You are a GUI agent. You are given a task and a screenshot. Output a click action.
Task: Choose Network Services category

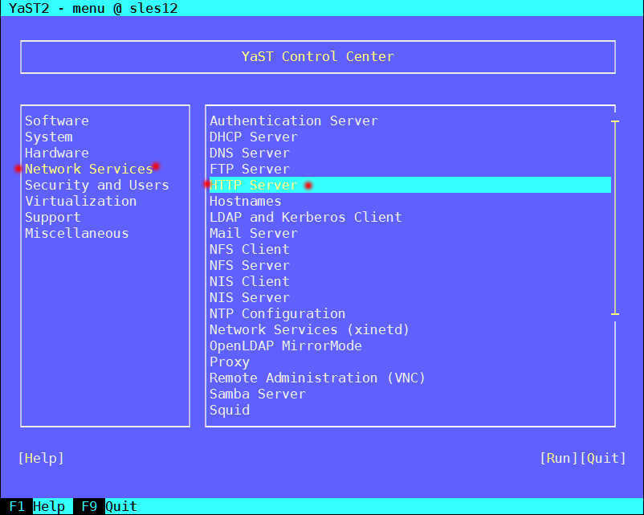[x=88, y=169]
